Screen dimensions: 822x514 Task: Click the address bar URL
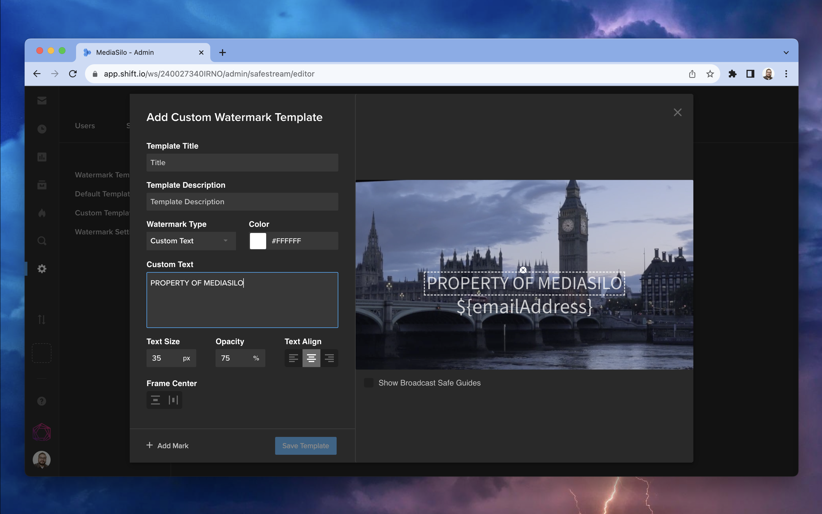click(209, 74)
